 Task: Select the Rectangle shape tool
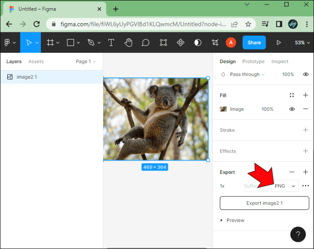point(71,43)
